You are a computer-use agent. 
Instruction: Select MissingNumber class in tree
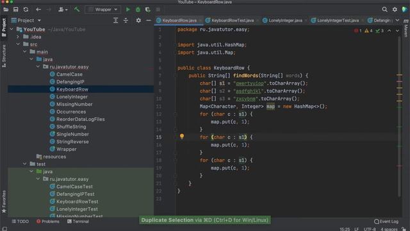point(74,104)
